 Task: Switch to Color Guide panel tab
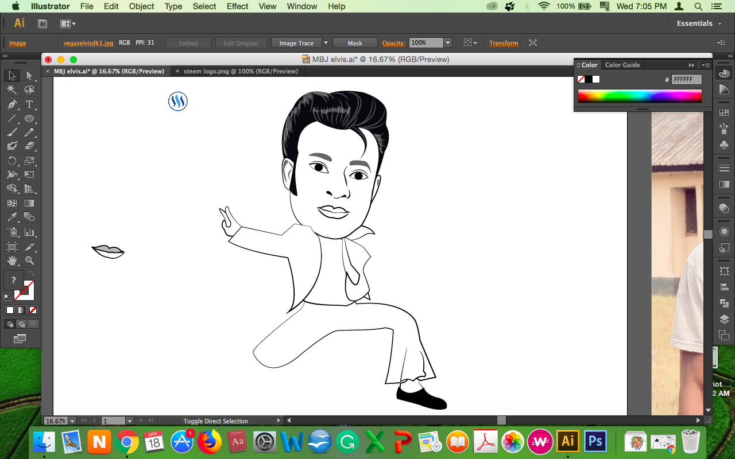[622, 65]
